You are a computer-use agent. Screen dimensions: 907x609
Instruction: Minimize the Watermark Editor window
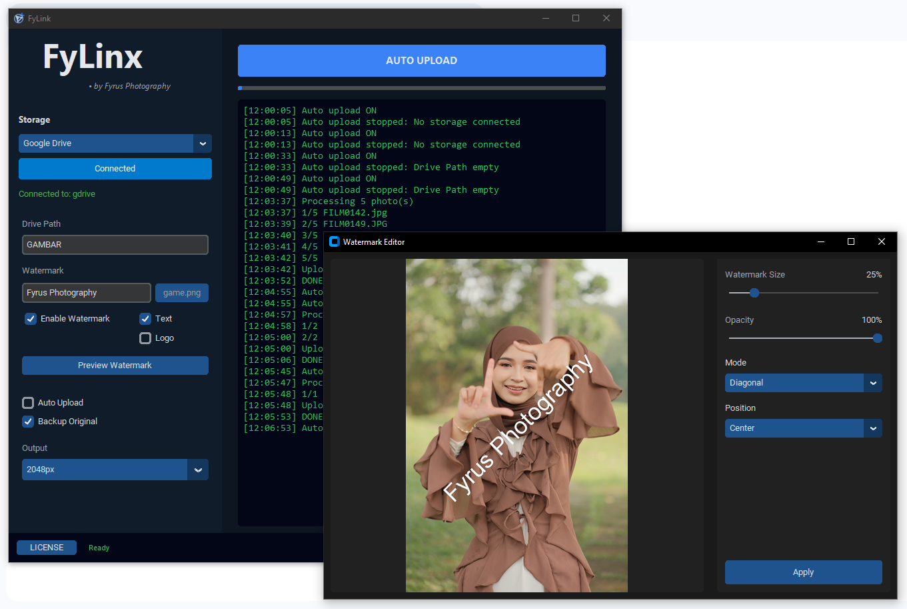(821, 241)
